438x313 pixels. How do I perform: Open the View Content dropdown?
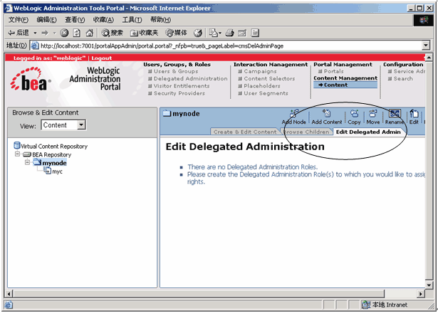pos(81,124)
